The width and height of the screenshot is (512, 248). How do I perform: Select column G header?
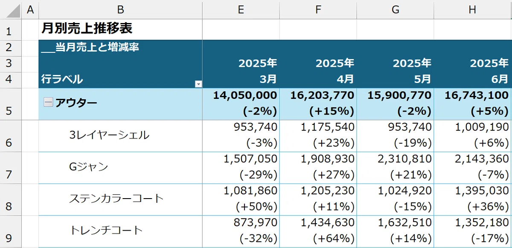pos(396,10)
